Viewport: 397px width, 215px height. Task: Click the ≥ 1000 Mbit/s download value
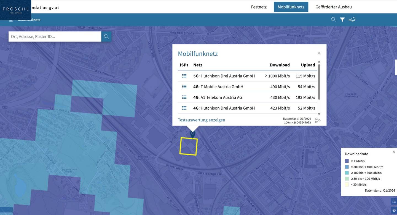pyautogui.click(x=277, y=76)
